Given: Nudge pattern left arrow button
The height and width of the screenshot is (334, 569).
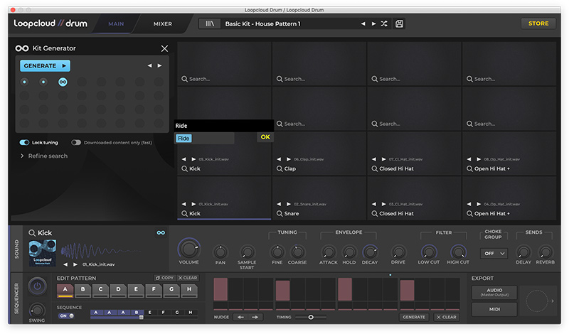Looking at the screenshot, I should pyautogui.click(x=240, y=317).
